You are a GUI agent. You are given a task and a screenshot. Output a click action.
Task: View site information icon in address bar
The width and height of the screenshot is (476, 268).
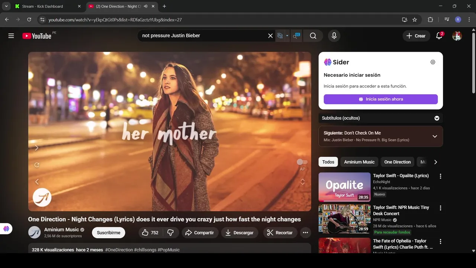click(42, 20)
